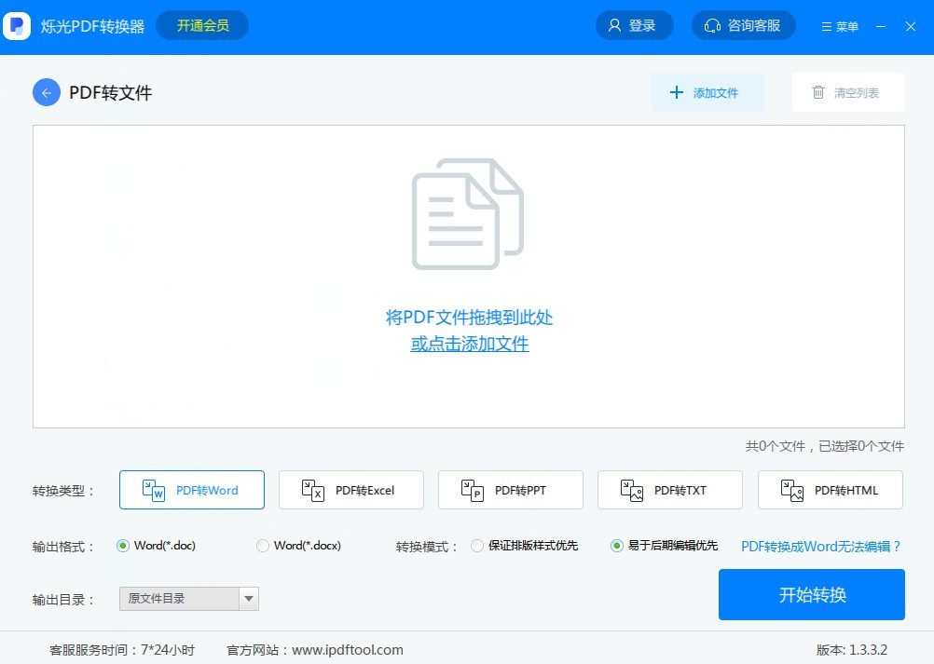The width and height of the screenshot is (934, 664).
Task: Open the 开通会员 membership page
Action: [202, 25]
